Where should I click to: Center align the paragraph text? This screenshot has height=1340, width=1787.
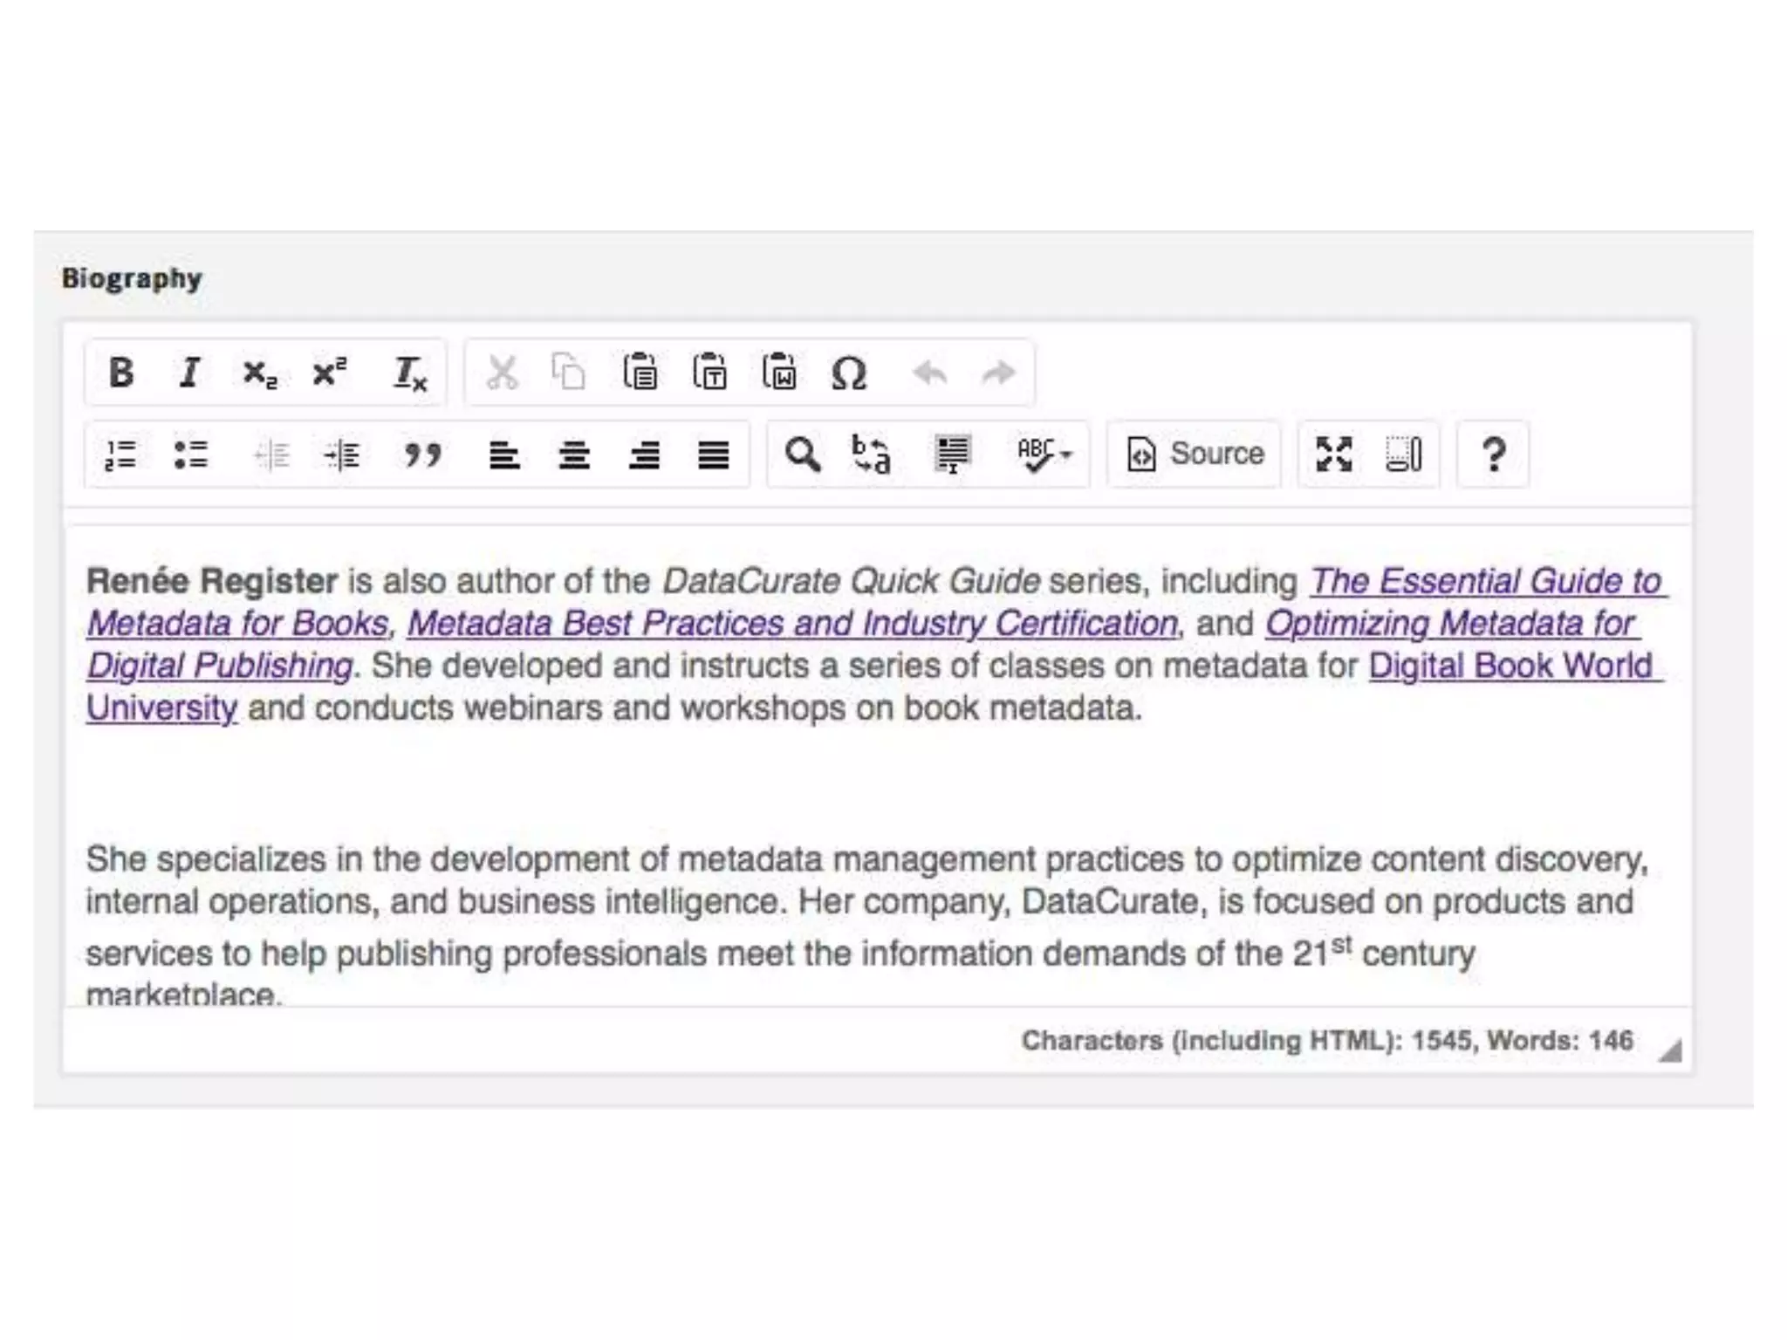(x=574, y=455)
